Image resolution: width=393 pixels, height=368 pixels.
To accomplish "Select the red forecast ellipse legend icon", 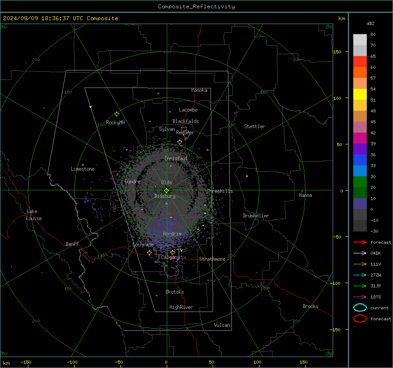I will tap(360, 319).
